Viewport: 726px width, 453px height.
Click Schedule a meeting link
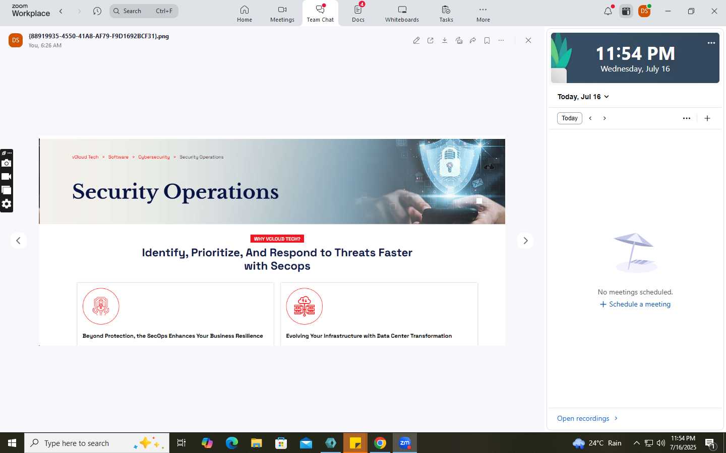[x=635, y=304]
